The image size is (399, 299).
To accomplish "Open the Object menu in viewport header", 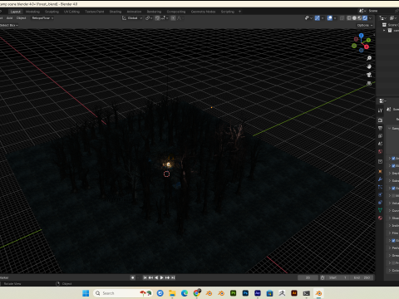I will click(x=21, y=18).
